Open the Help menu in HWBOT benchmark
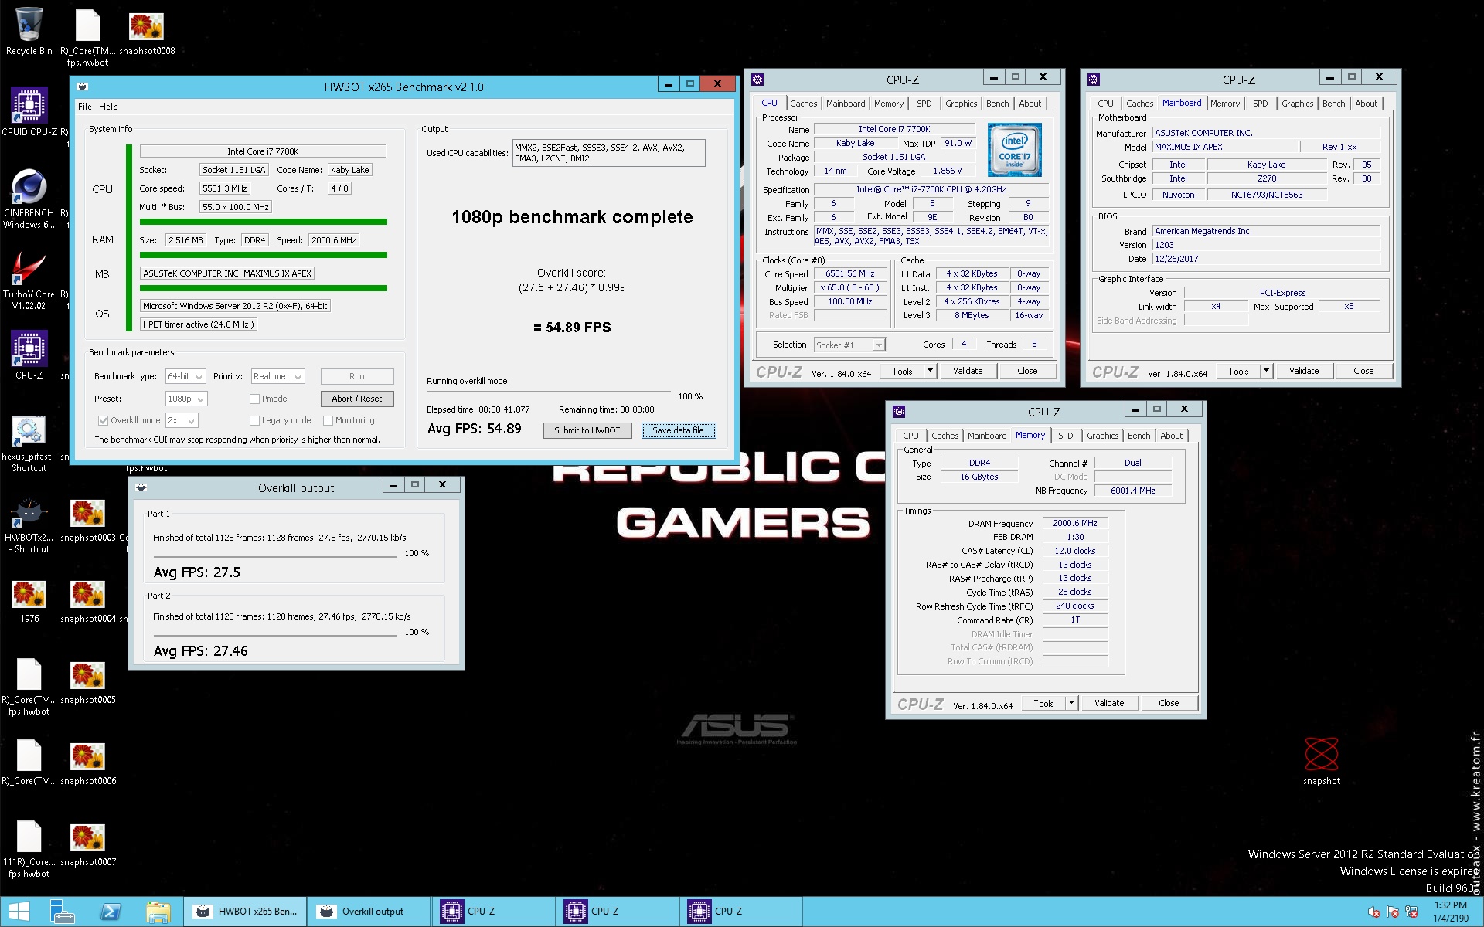 pyautogui.click(x=108, y=107)
